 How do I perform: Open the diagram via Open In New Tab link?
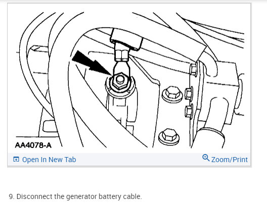pyautogui.click(x=49, y=160)
